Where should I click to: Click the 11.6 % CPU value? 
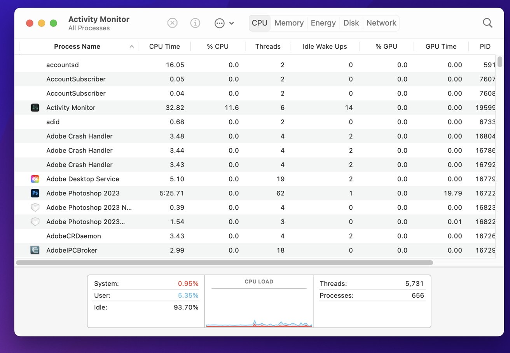coord(232,108)
